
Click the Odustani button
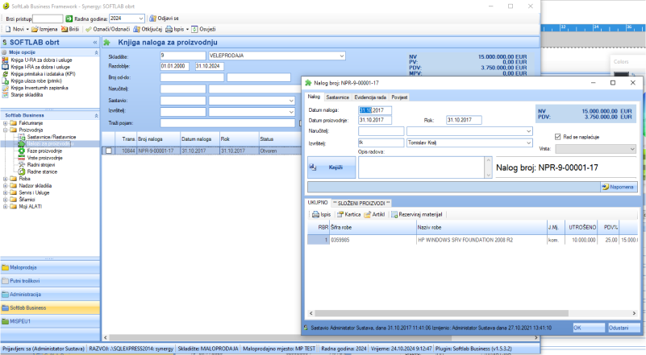pos(618,328)
